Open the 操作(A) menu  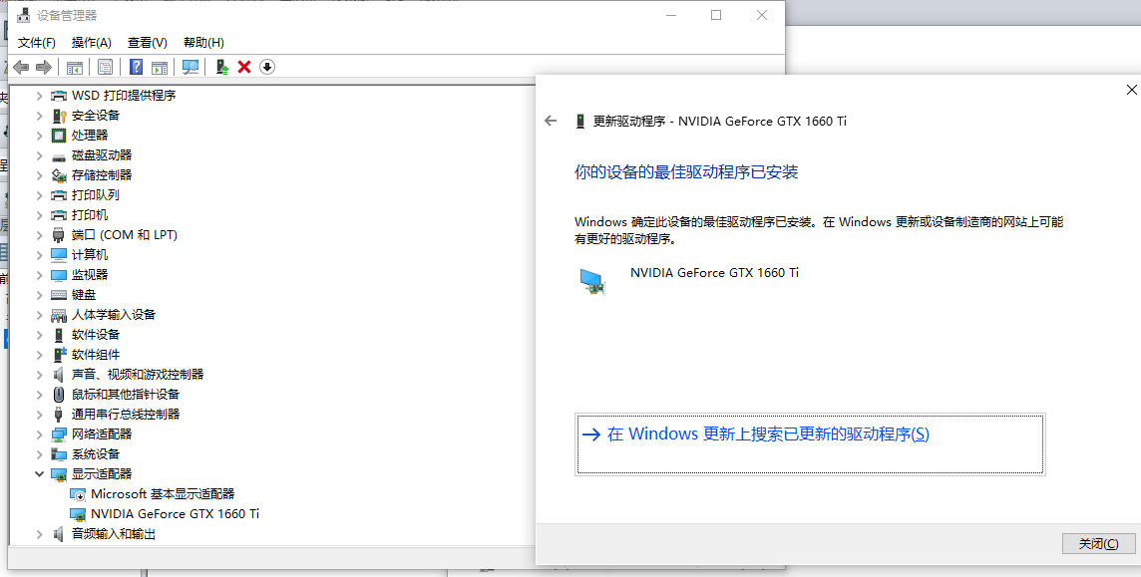92,42
